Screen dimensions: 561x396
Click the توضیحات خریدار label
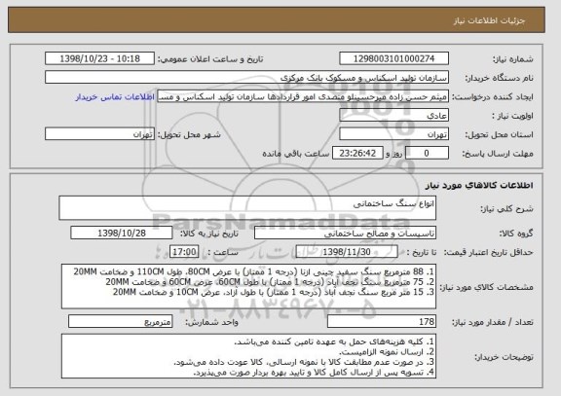point(504,357)
